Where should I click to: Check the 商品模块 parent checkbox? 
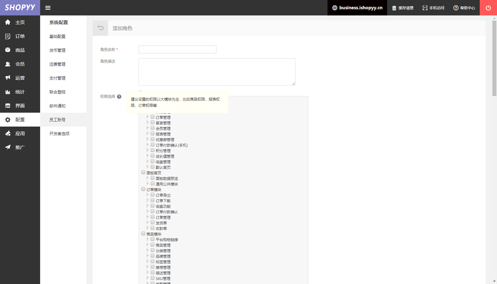[x=143, y=233]
